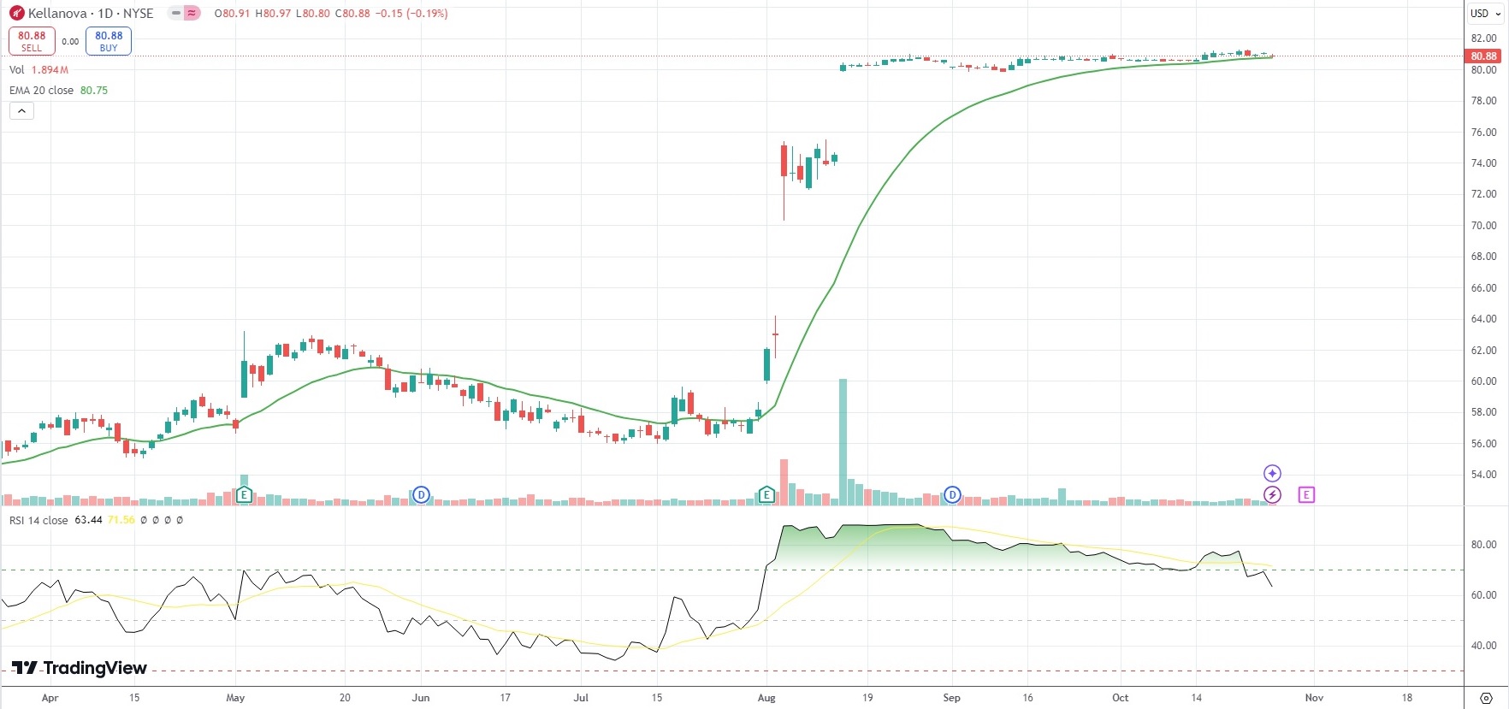Click the gray dash status icon beside NYSE
Viewport: 1509px width, 709px height.
click(x=176, y=13)
